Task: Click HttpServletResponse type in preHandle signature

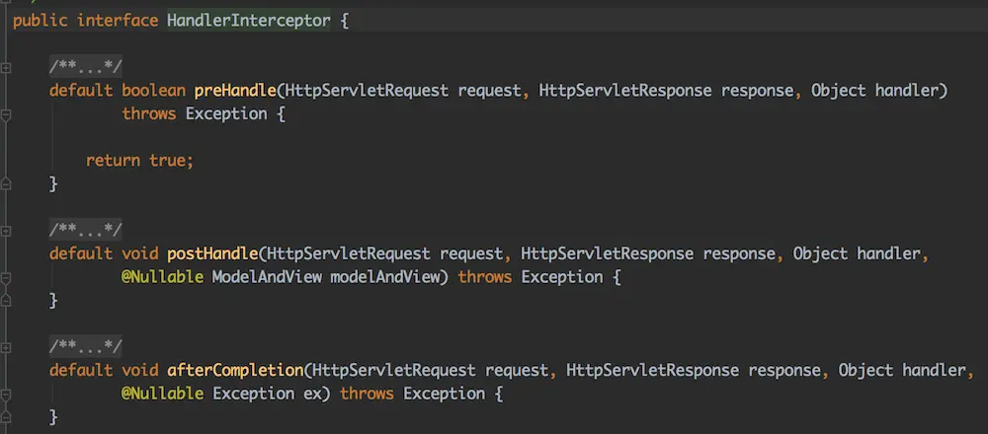Action: coord(624,91)
